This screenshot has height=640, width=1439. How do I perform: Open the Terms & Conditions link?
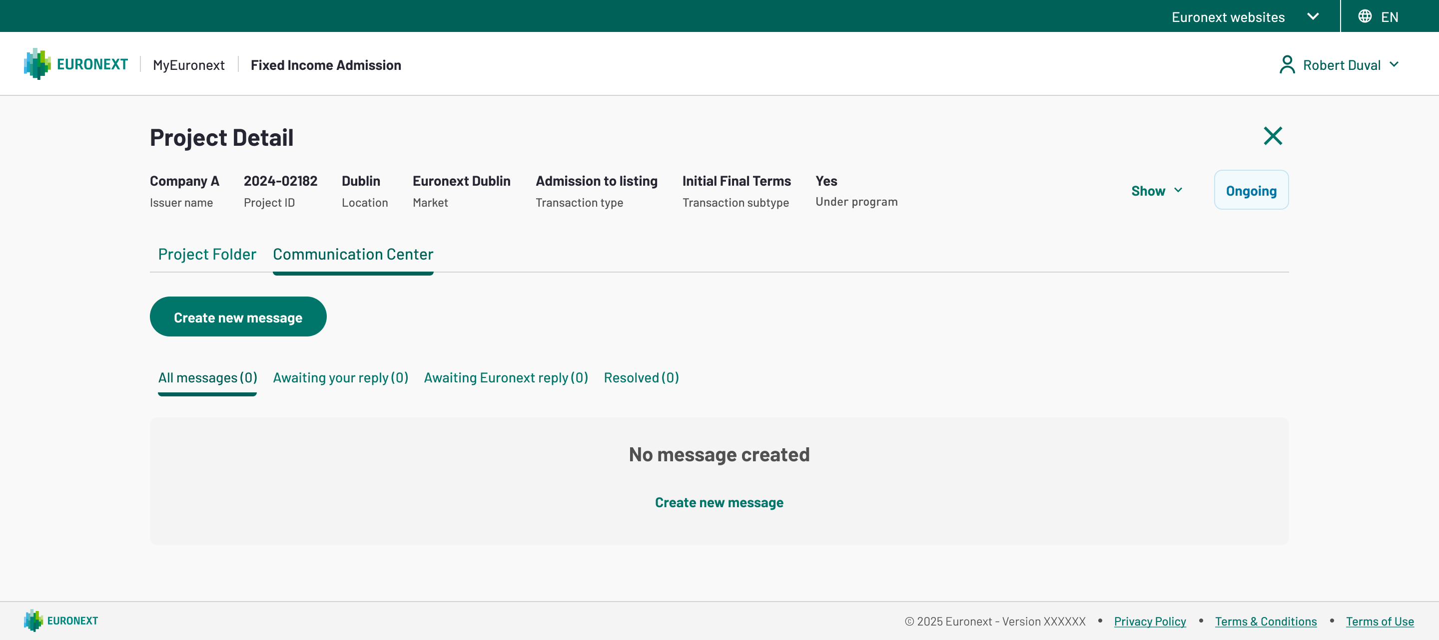tap(1265, 621)
